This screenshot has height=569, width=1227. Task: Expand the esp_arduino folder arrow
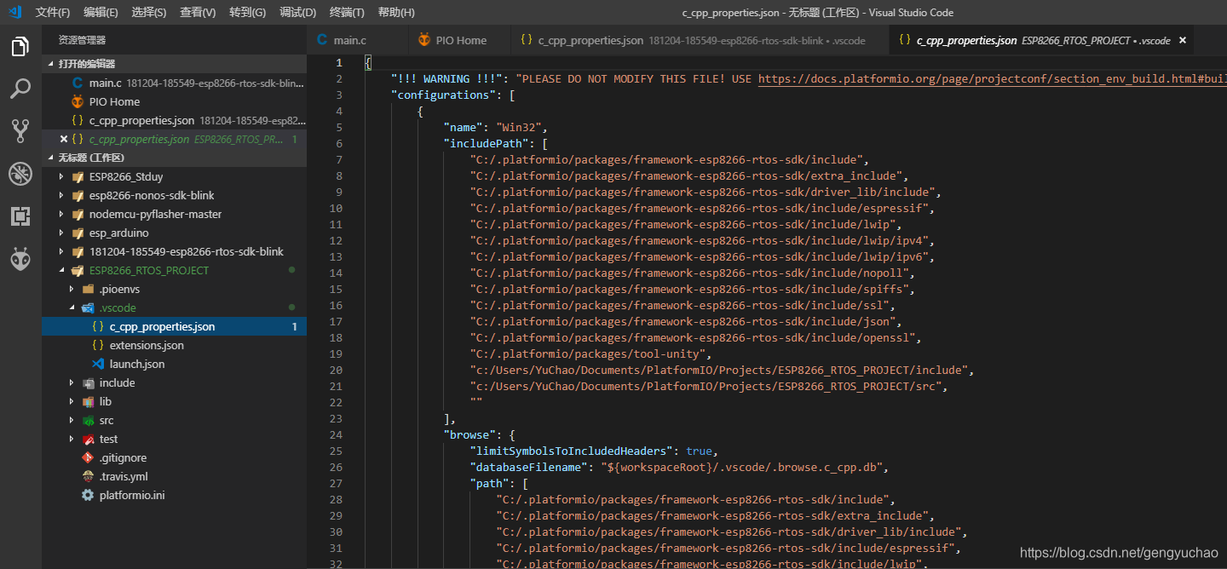pyautogui.click(x=61, y=233)
